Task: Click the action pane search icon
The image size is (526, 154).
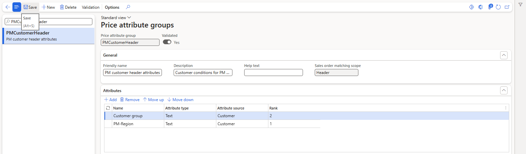Action: (x=128, y=7)
